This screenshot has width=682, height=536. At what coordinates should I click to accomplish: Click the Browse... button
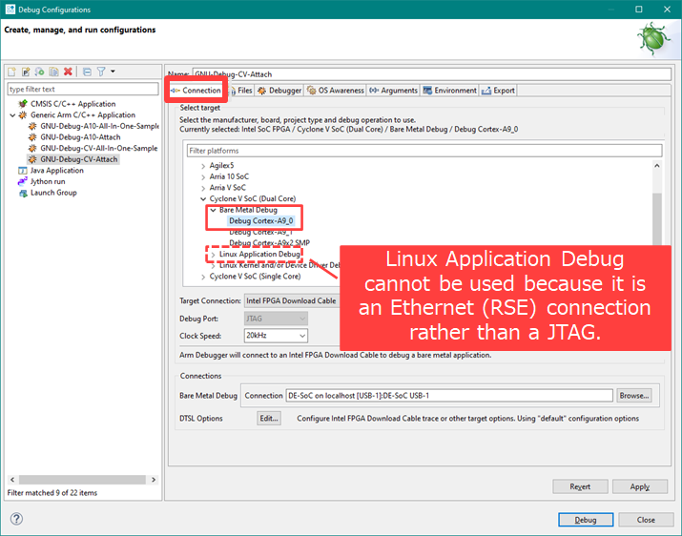(633, 395)
